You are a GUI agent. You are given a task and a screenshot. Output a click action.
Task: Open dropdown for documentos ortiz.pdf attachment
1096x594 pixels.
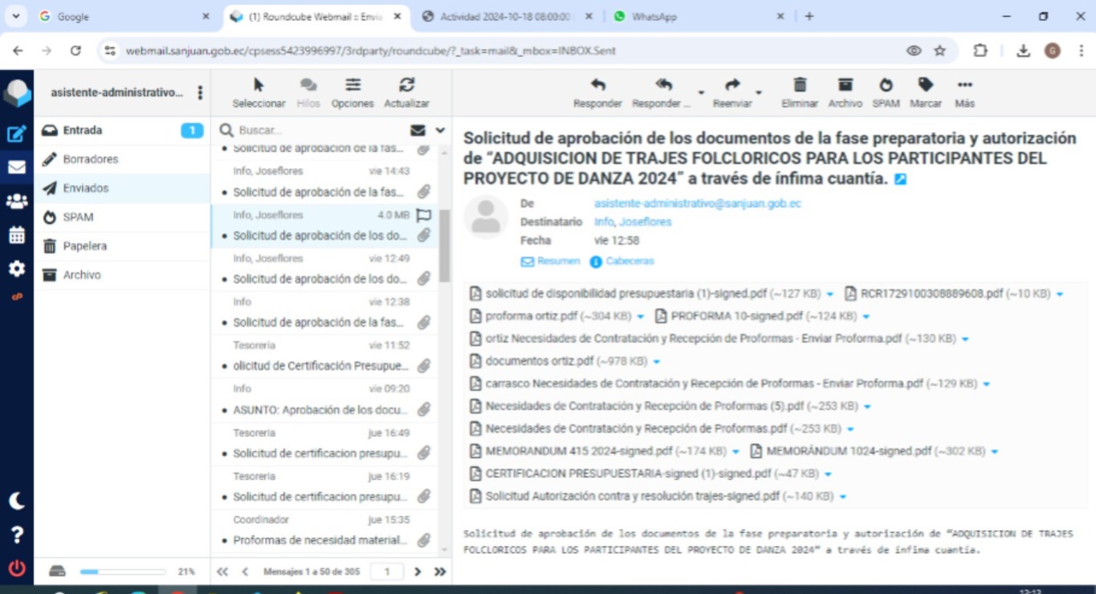click(657, 362)
